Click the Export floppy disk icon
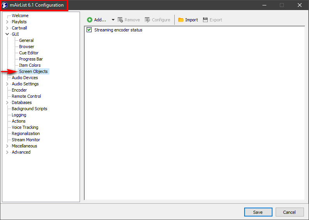 coord(205,20)
